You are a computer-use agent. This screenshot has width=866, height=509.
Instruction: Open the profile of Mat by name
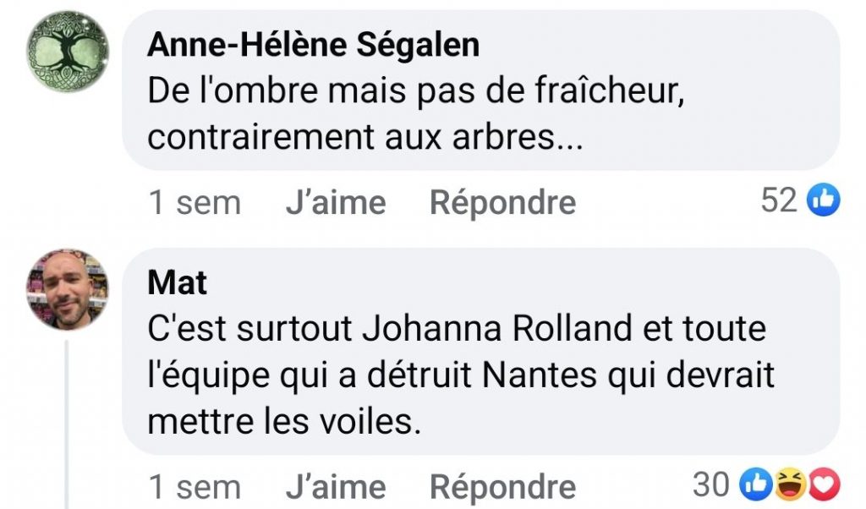[177, 282]
